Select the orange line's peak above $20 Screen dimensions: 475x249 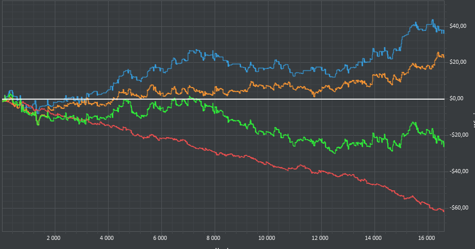click(438, 53)
